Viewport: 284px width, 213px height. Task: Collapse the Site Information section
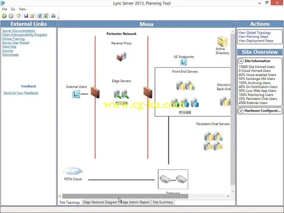pyautogui.click(x=241, y=61)
